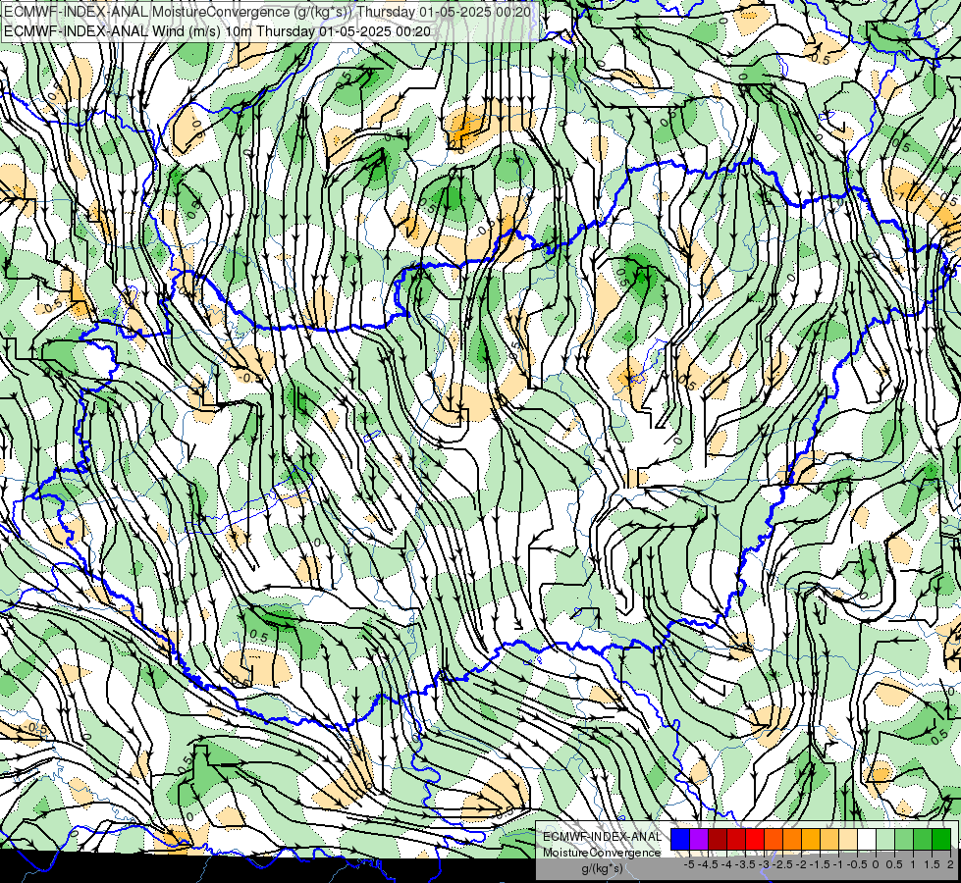Screen dimensions: 961x883
Task: Click the blue legend swatch below -5
Action: tap(680, 839)
